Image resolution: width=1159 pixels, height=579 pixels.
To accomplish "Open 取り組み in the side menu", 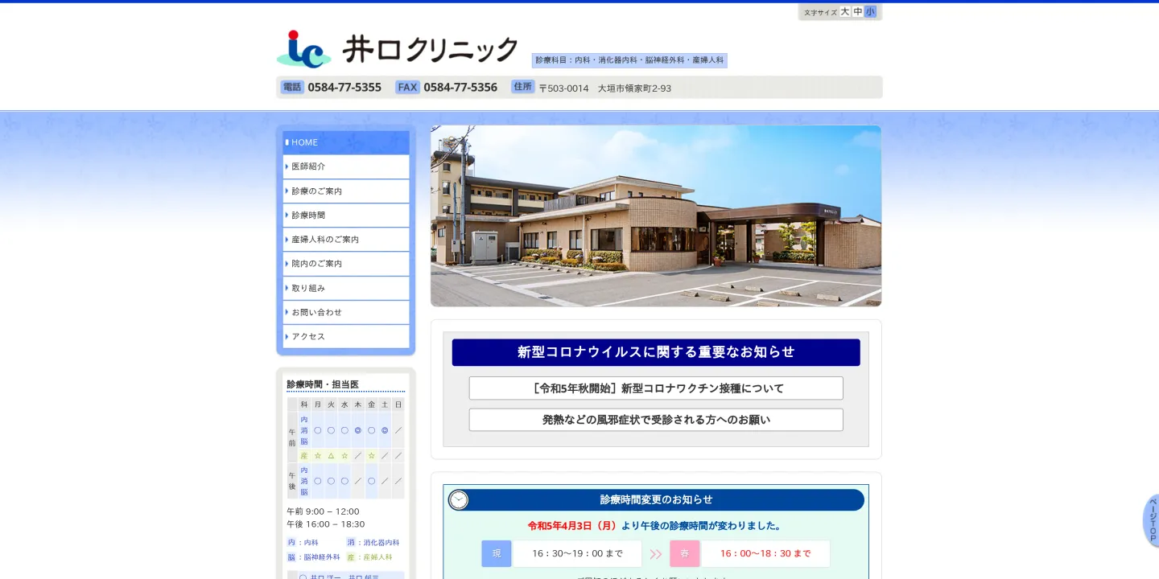I will tap(346, 288).
